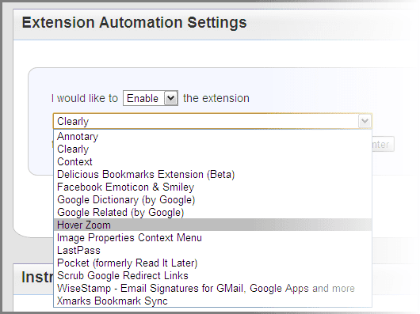This screenshot has height=314, width=420.
Task: Choose the highlighted Hover Zoom option
Action: coord(212,225)
